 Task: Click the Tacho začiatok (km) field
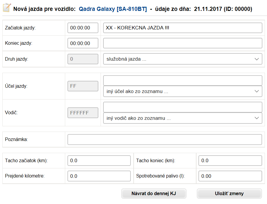click(99, 160)
